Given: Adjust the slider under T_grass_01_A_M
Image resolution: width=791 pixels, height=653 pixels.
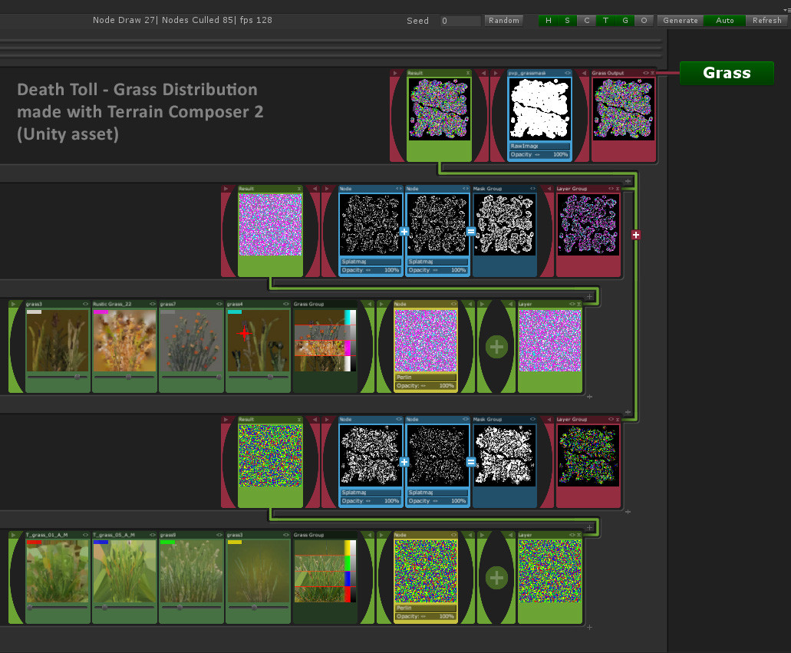Looking at the screenshot, I should click(58, 608).
